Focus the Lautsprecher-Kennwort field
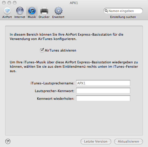This screenshot has width=148, height=147. click(103, 91)
